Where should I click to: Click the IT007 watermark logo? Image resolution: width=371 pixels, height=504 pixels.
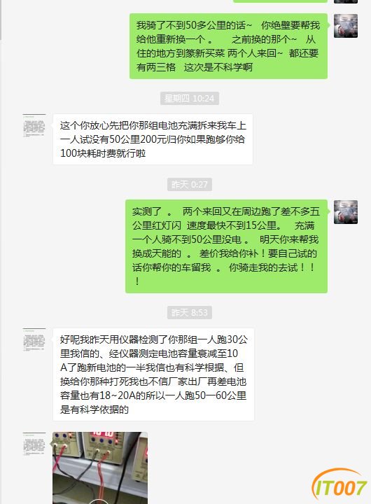click(x=339, y=485)
